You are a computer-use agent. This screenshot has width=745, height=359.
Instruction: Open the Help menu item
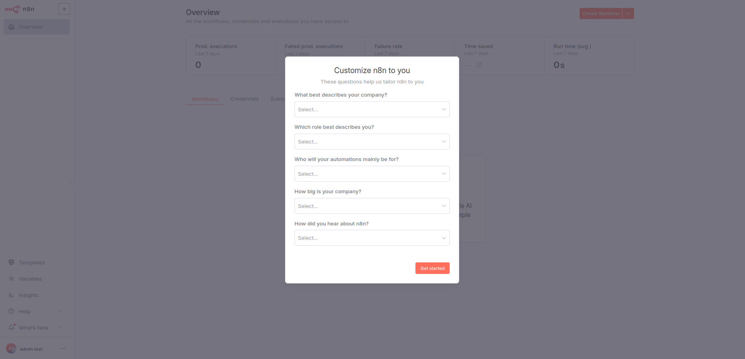[37, 311]
